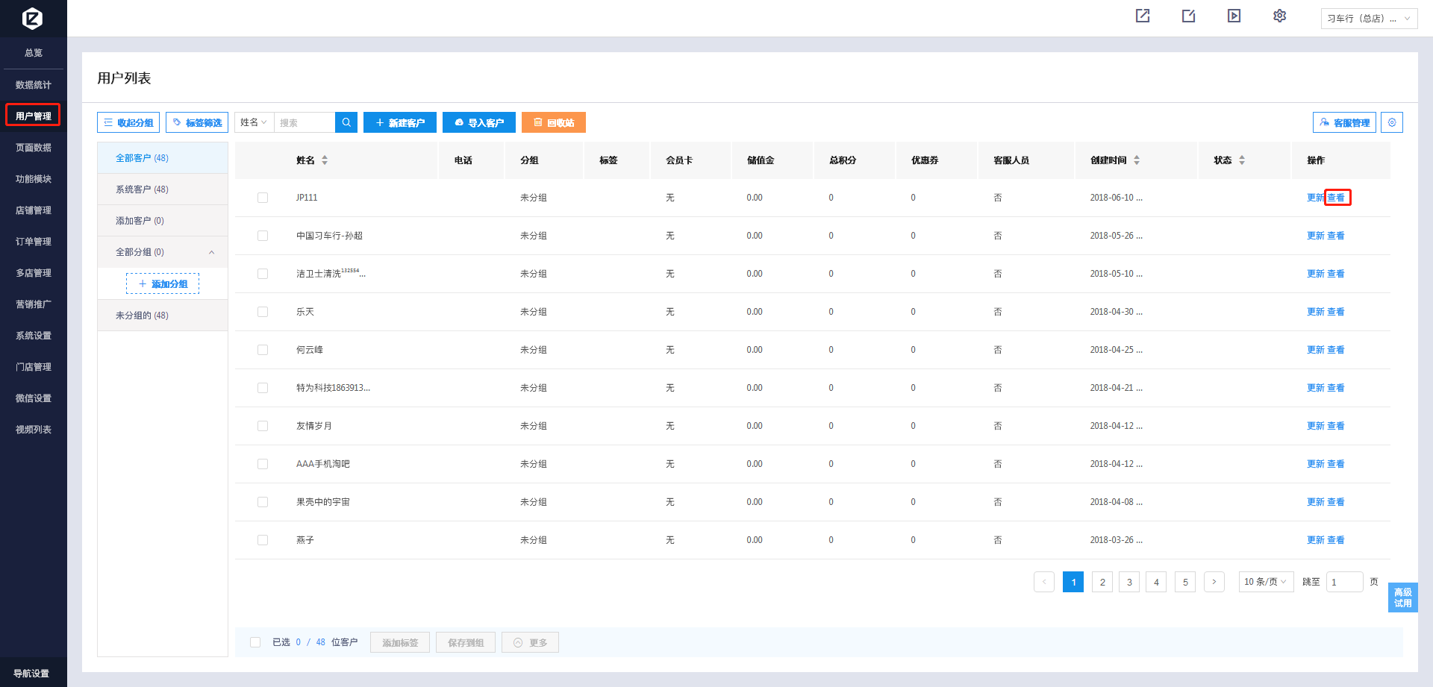
Task: Click the edit note icon in header
Action: [x=1188, y=16]
